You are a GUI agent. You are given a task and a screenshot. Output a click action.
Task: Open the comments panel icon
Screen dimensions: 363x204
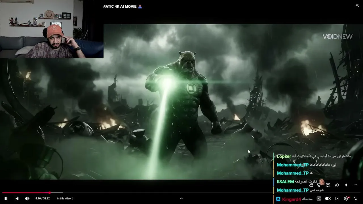(328, 185)
